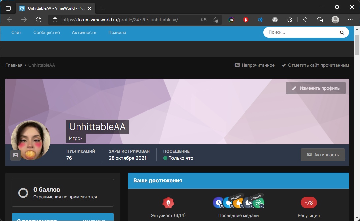Click the Поиск search input field
Image resolution: width=360 pixels, height=221 pixels.
302,33
